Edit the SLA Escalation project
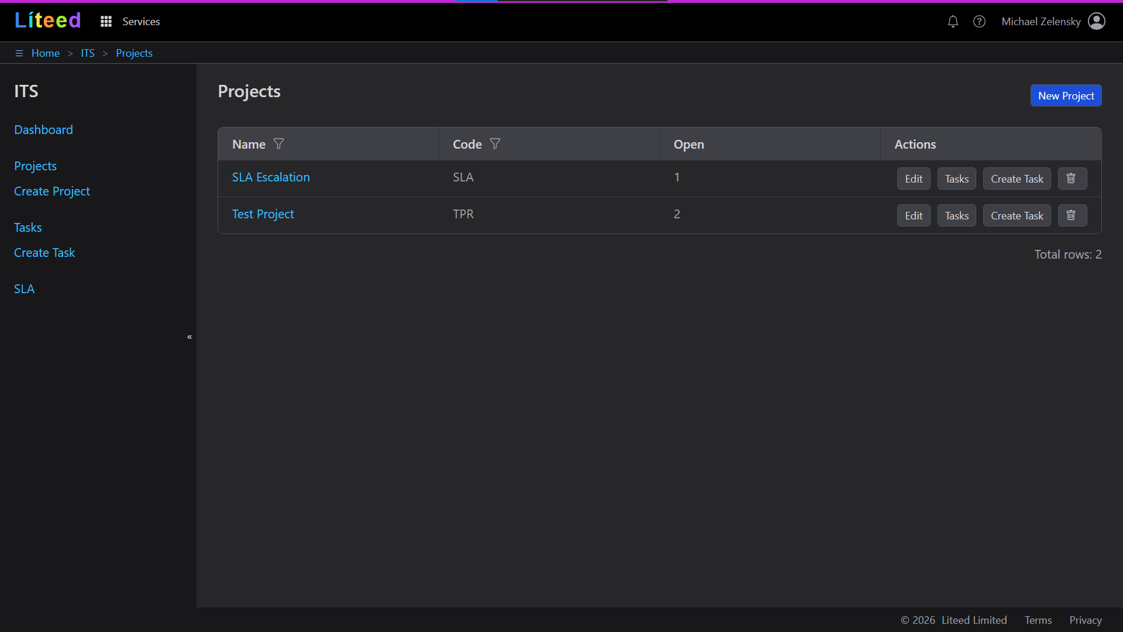This screenshot has width=1123, height=632. coord(913,179)
